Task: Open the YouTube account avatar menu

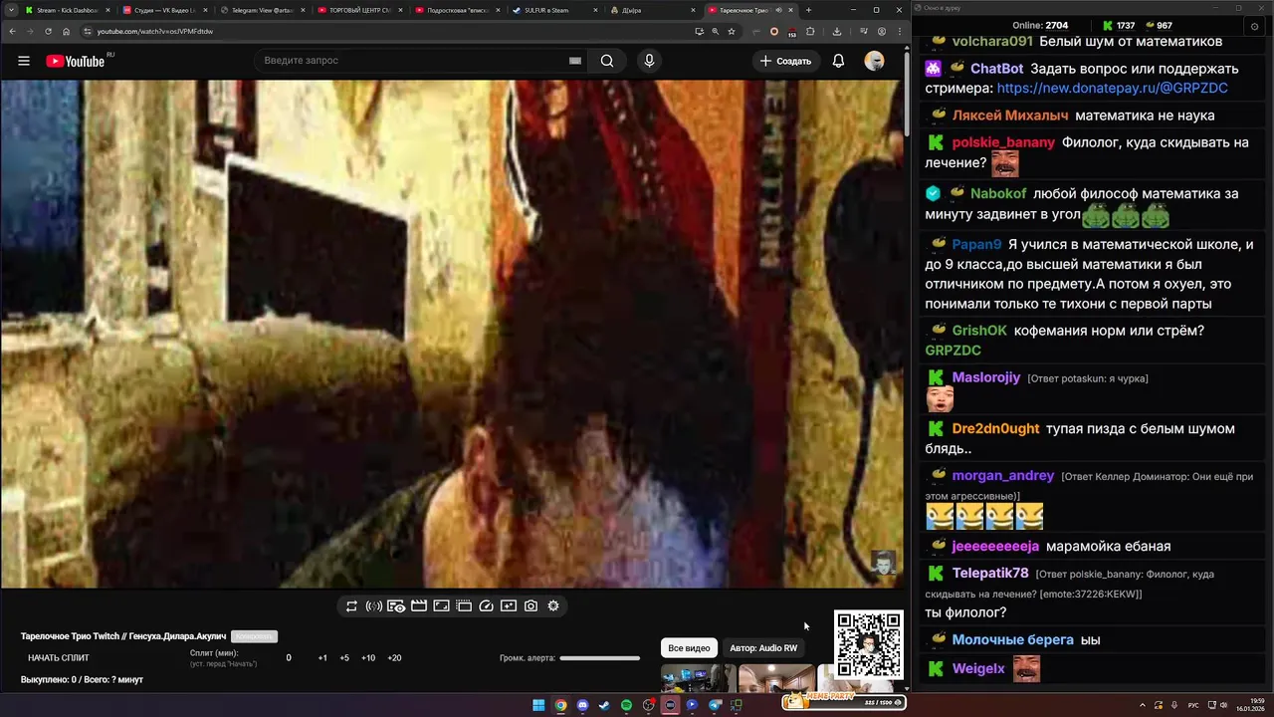Action: [874, 61]
